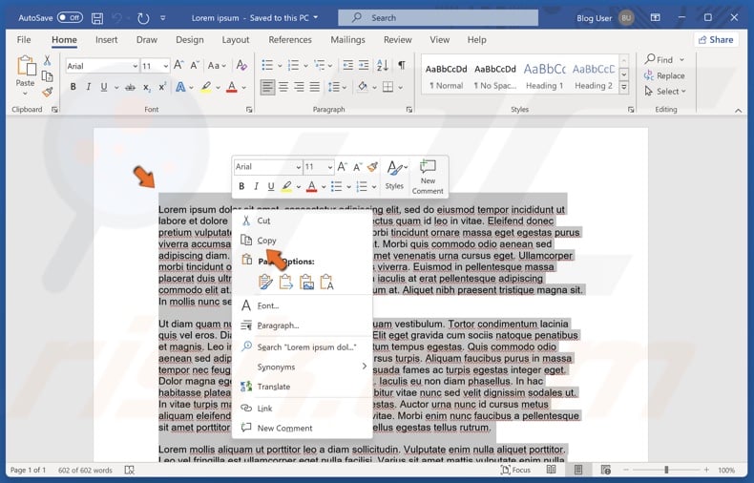Click Justify alignment icon
Image resolution: width=754 pixels, height=483 pixels.
tap(315, 87)
